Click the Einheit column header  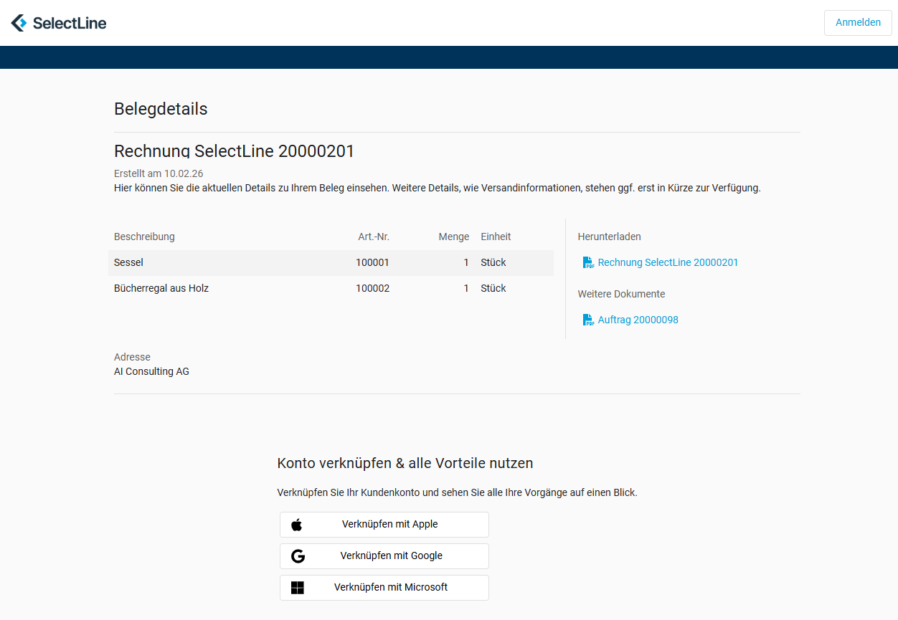(x=496, y=237)
